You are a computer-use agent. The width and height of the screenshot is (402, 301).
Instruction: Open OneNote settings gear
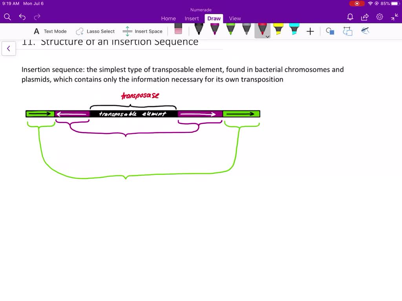379,17
